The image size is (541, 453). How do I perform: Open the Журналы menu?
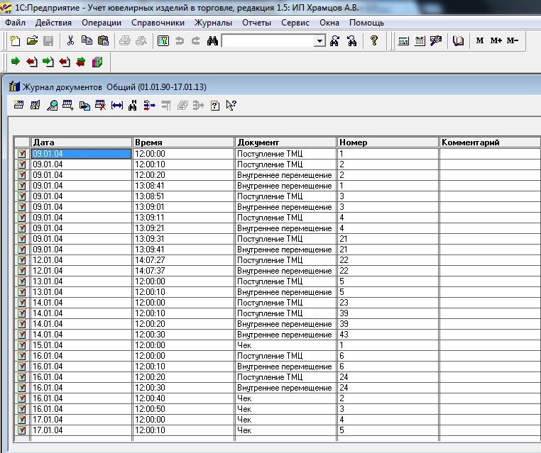(213, 23)
